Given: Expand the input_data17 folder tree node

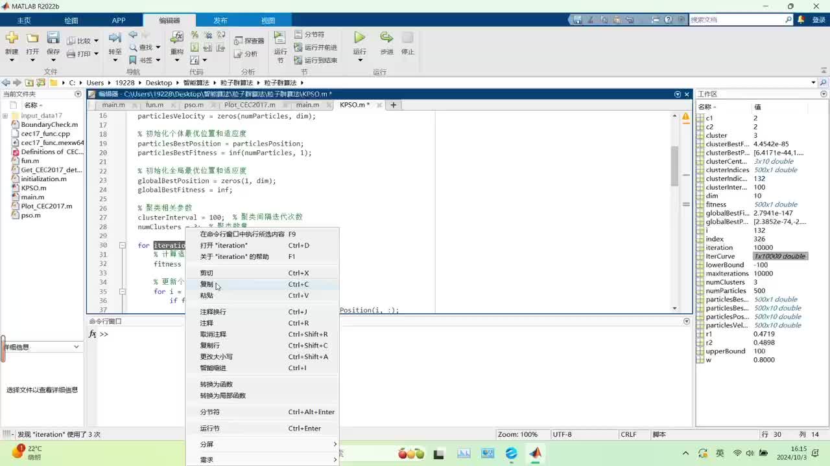Looking at the screenshot, I should coord(5,116).
